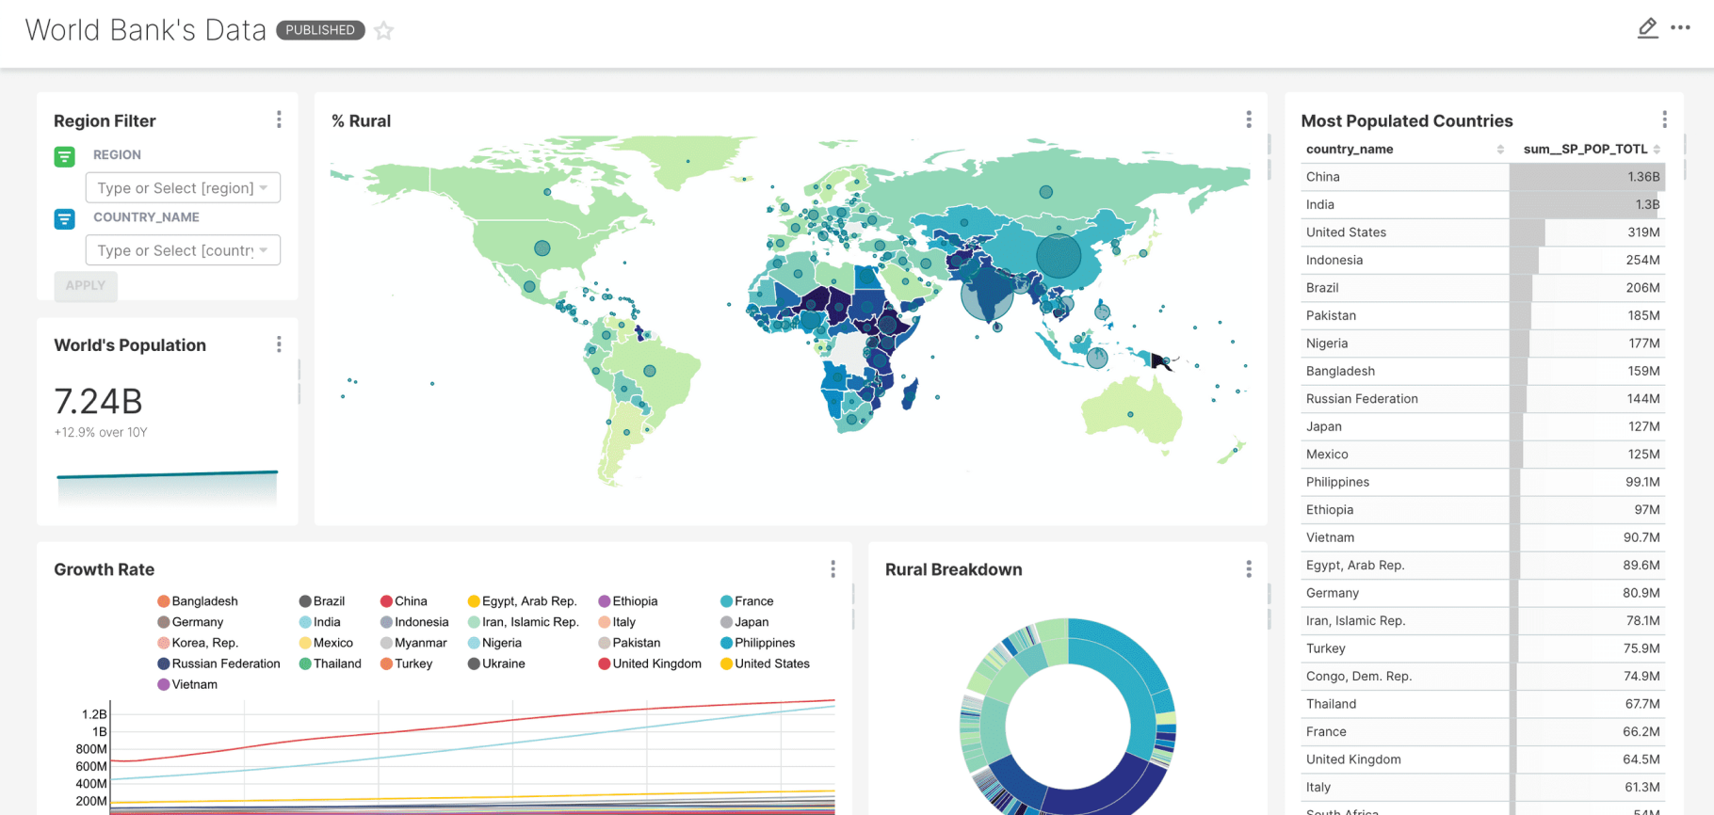Open the country_name select dropdown
The image size is (1714, 815).
[183, 250]
